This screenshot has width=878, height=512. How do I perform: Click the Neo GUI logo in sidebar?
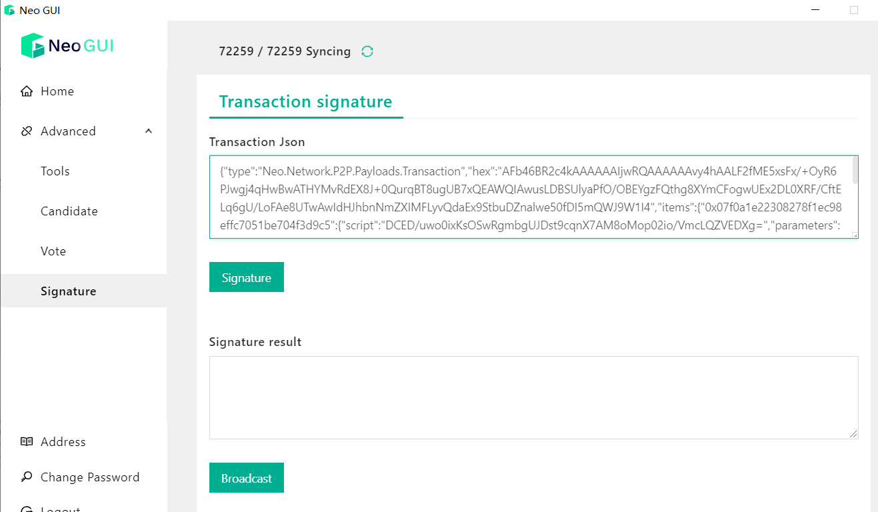pos(67,45)
